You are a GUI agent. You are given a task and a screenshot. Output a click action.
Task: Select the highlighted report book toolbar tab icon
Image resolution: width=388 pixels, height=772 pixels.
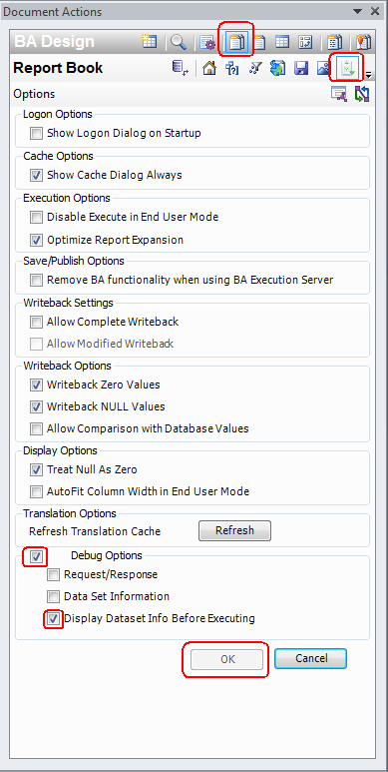click(x=237, y=42)
